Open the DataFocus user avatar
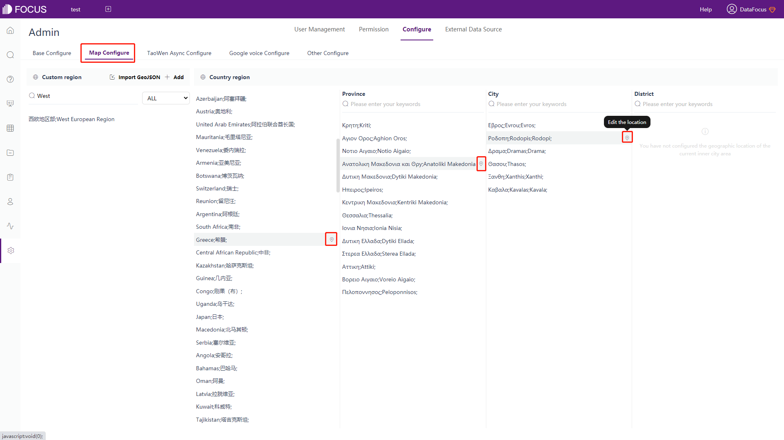This screenshot has width=784, height=440. (731, 9)
